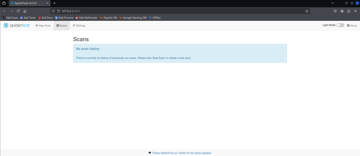Go to browser home page icon
This screenshot has width=360, height=156.
tap(25, 11)
